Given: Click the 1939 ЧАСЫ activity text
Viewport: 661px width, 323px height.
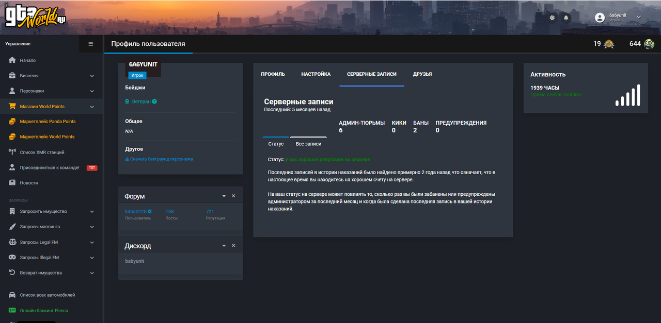Looking at the screenshot, I should pos(545,88).
